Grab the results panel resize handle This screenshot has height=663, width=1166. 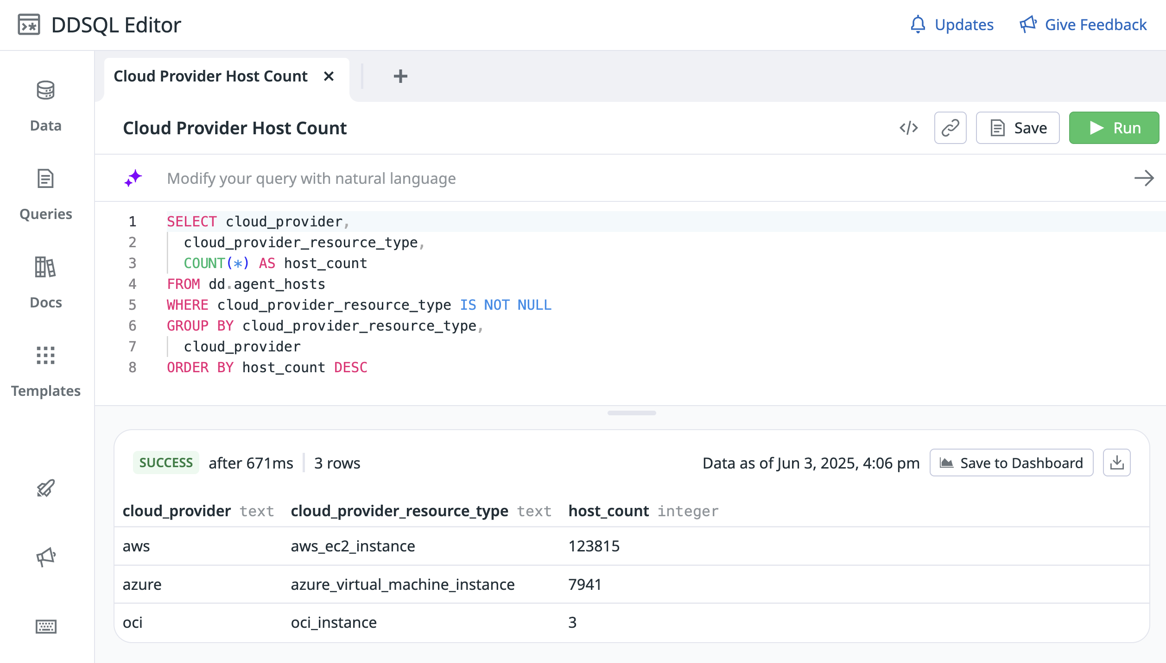[x=632, y=413]
